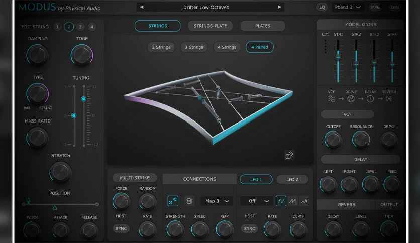
Task: Toggle MPE mode
Action: pyautogui.click(x=375, y=7)
